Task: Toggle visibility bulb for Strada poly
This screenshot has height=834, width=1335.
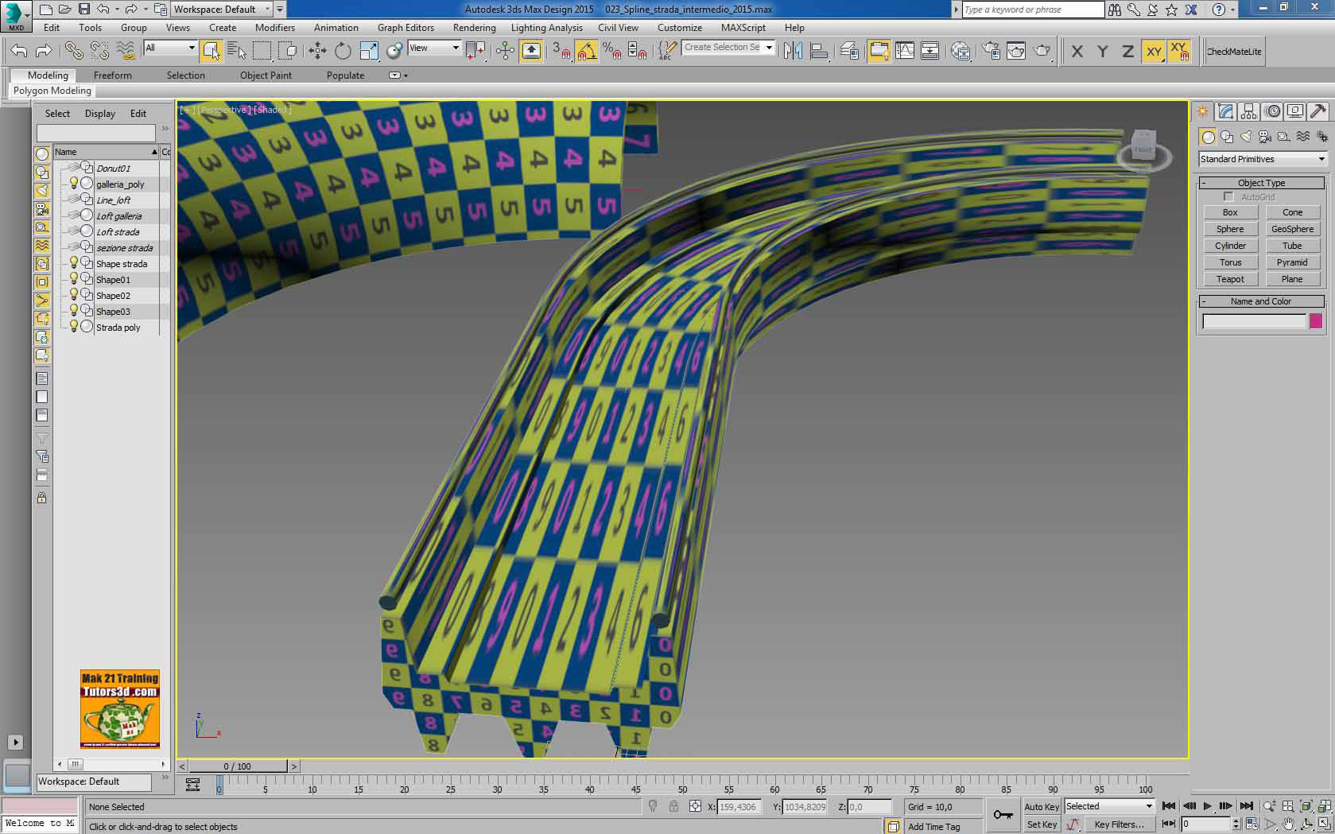Action: pyautogui.click(x=74, y=327)
